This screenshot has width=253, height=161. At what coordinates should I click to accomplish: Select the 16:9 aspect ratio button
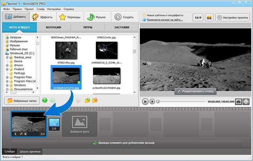[198, 17]
